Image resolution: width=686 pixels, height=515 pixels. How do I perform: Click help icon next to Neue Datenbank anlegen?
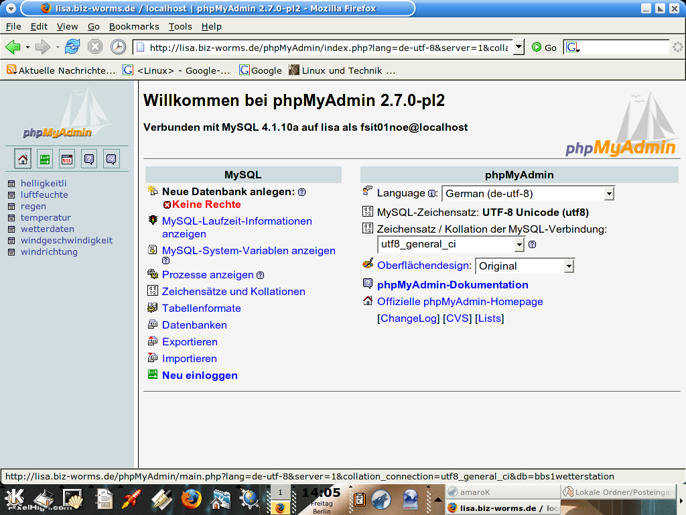(302, 192)
